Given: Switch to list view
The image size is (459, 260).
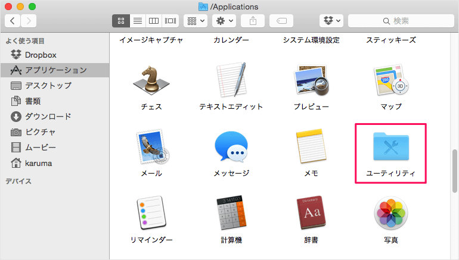Looking at the screenshot, I should click(138, 21).
